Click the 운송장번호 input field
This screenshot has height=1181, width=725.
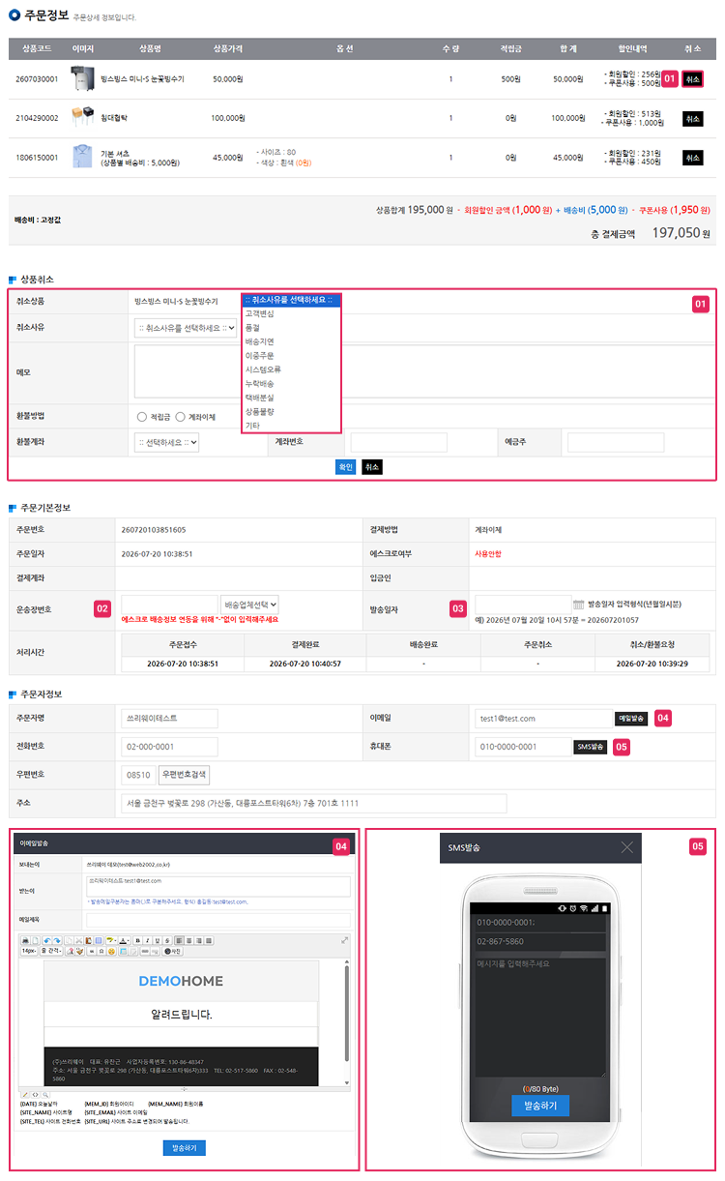tap(169, 604)
